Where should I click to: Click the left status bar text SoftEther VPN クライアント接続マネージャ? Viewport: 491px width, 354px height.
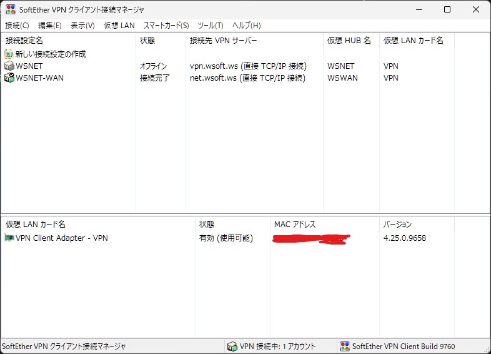[64, 346]
